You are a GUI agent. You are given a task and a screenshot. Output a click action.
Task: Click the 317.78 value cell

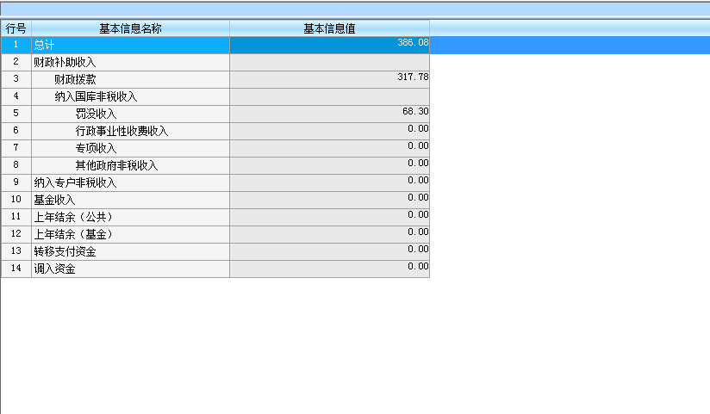[329, 79]
